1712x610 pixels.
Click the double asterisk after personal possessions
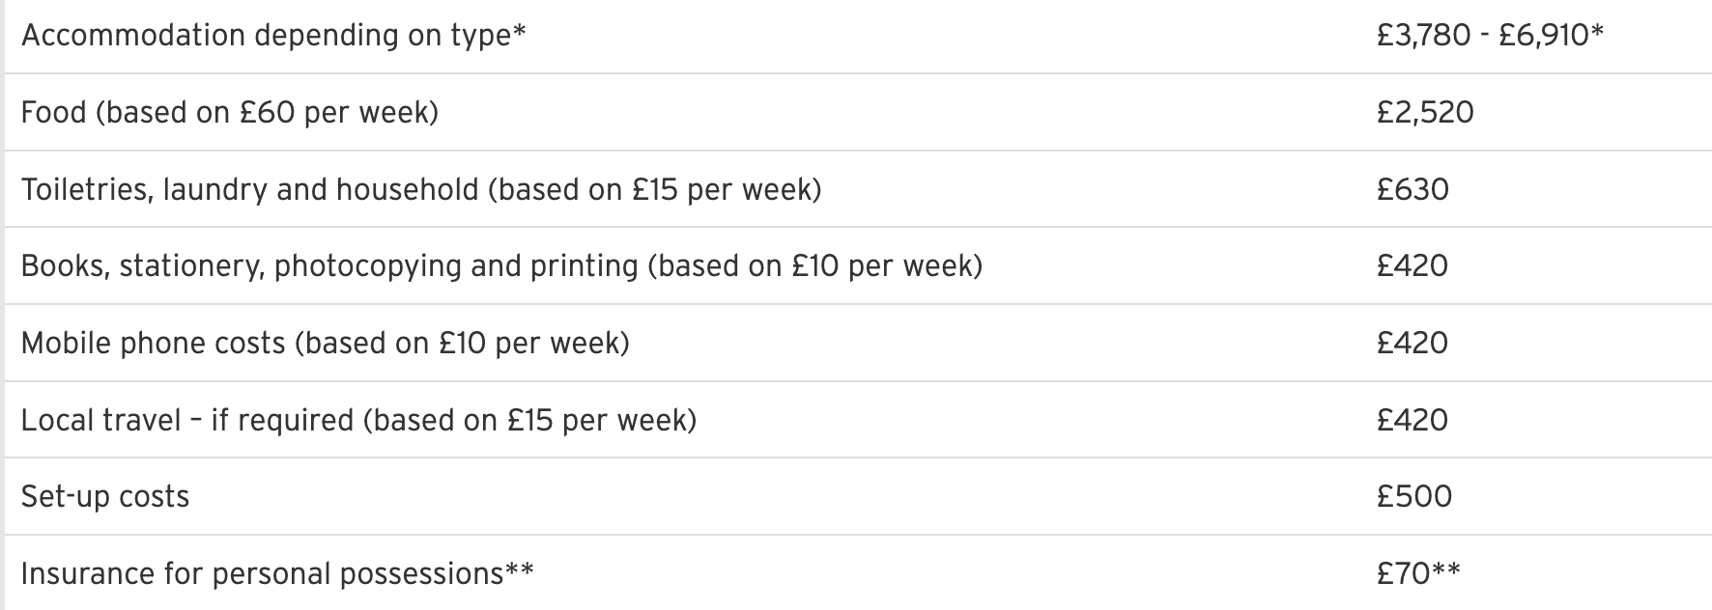click(520, 569)
